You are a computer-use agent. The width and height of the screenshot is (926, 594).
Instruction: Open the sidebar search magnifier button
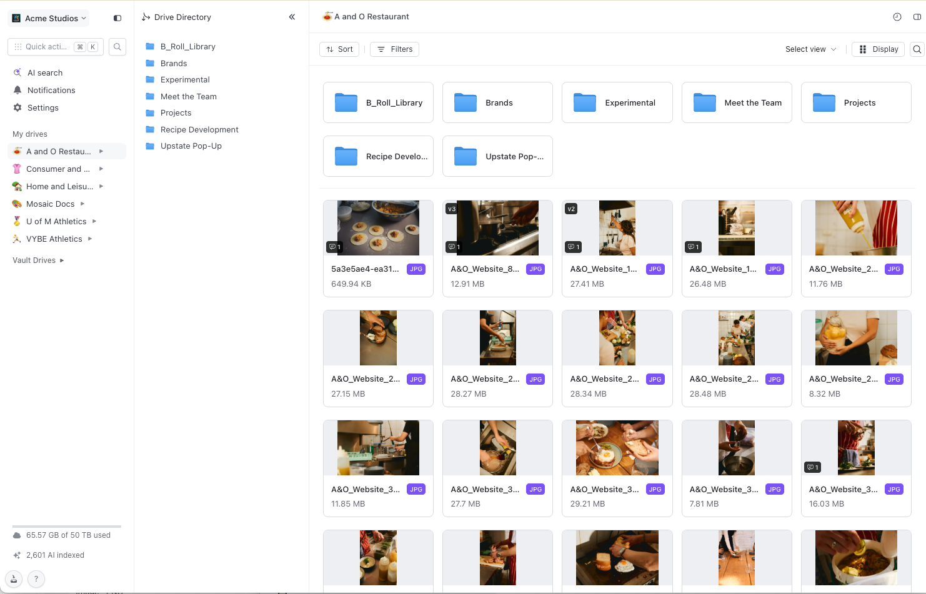117,47
